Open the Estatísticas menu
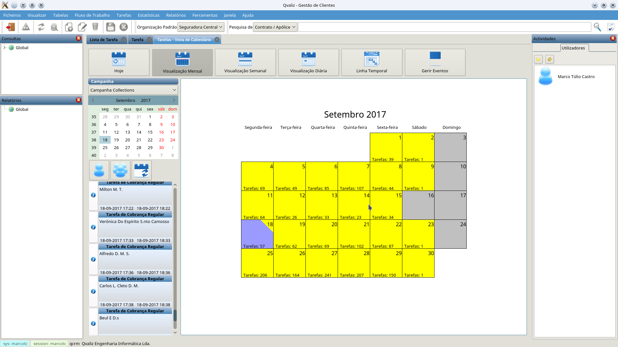The height and width of the screenshot is (347, 618). pyautogui.click(x=148, y=15)
